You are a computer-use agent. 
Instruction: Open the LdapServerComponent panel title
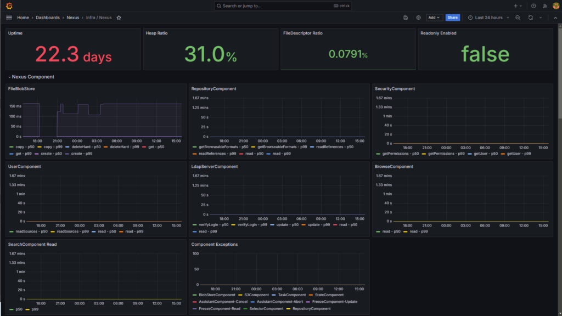pyautogui.click(x=215, y=166)
